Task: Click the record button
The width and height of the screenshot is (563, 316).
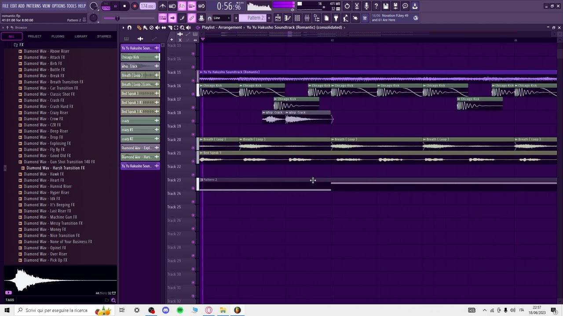Action: [x=135, y=6]
